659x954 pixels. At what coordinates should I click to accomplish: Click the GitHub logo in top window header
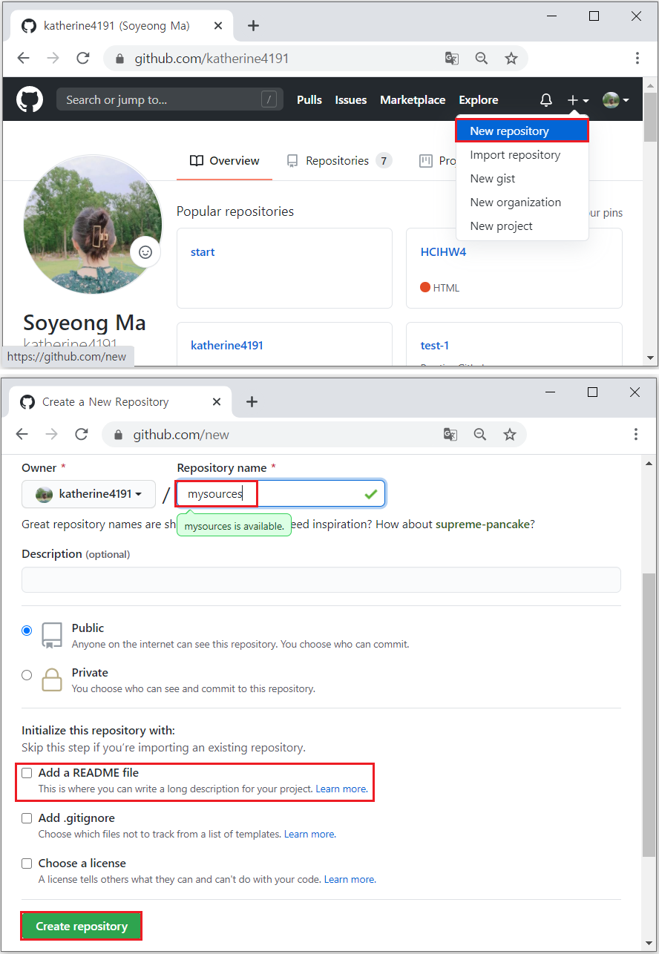30,99
